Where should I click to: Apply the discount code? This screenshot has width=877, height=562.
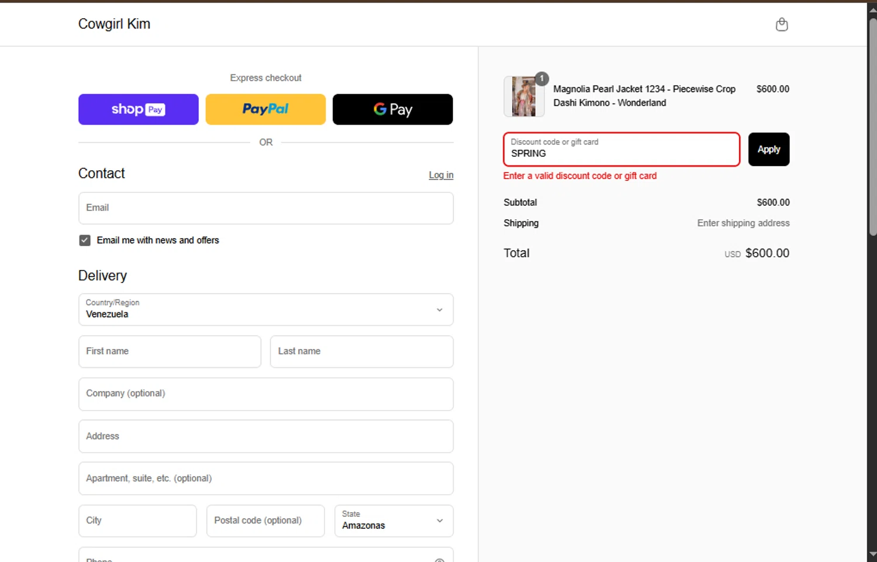769,149
